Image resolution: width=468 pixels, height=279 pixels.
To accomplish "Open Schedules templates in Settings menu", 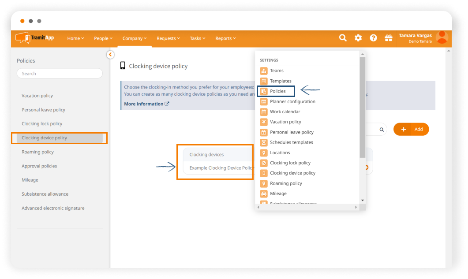I will [x=291, y=142].
